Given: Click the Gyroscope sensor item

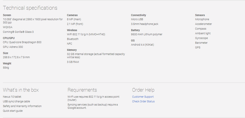Looking at the screenshot, I should pos(201,38).
